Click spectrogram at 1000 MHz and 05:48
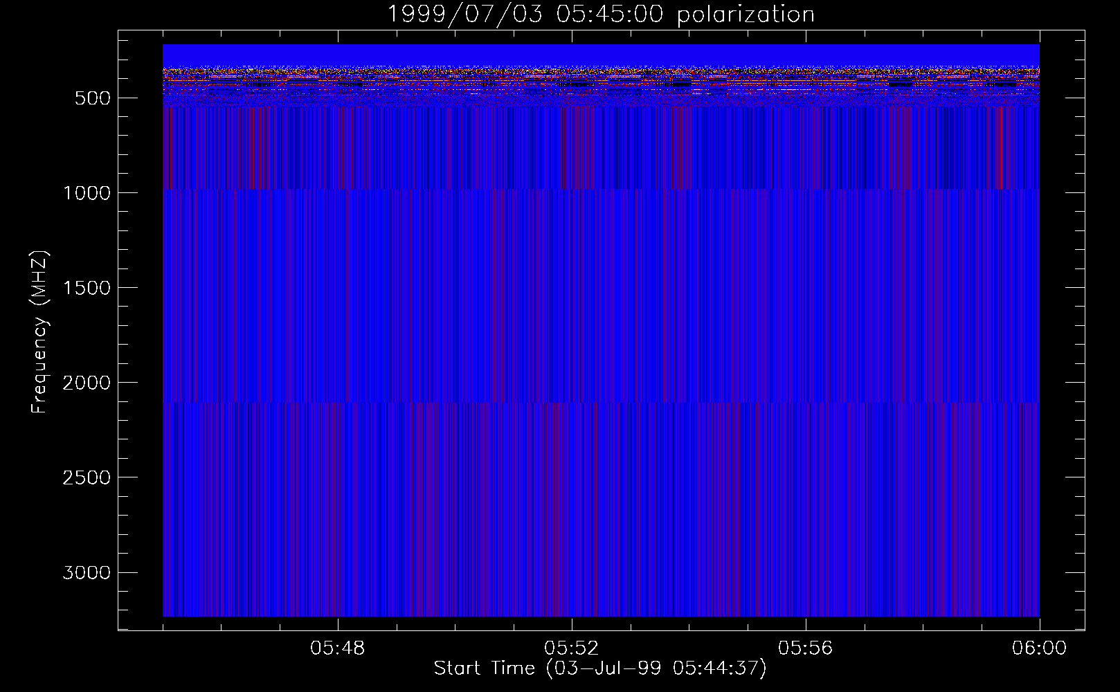This screenshot has height=692, width=1120. click(338, 192)
